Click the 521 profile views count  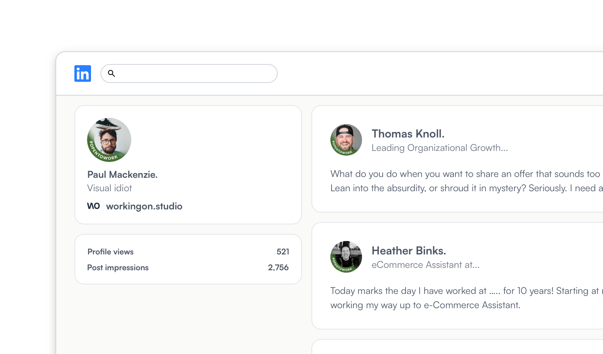click(x=283, y=252)
